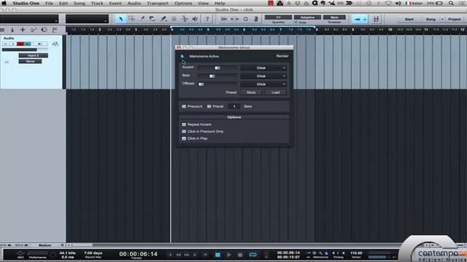467x262 pixels.
Task: Toggle mute on the Audio track
Action: (5, 44)
